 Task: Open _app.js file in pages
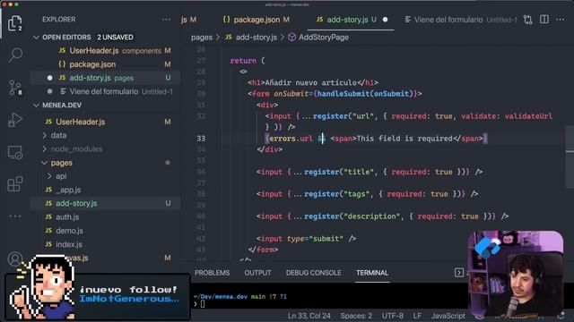coord(106,190)
